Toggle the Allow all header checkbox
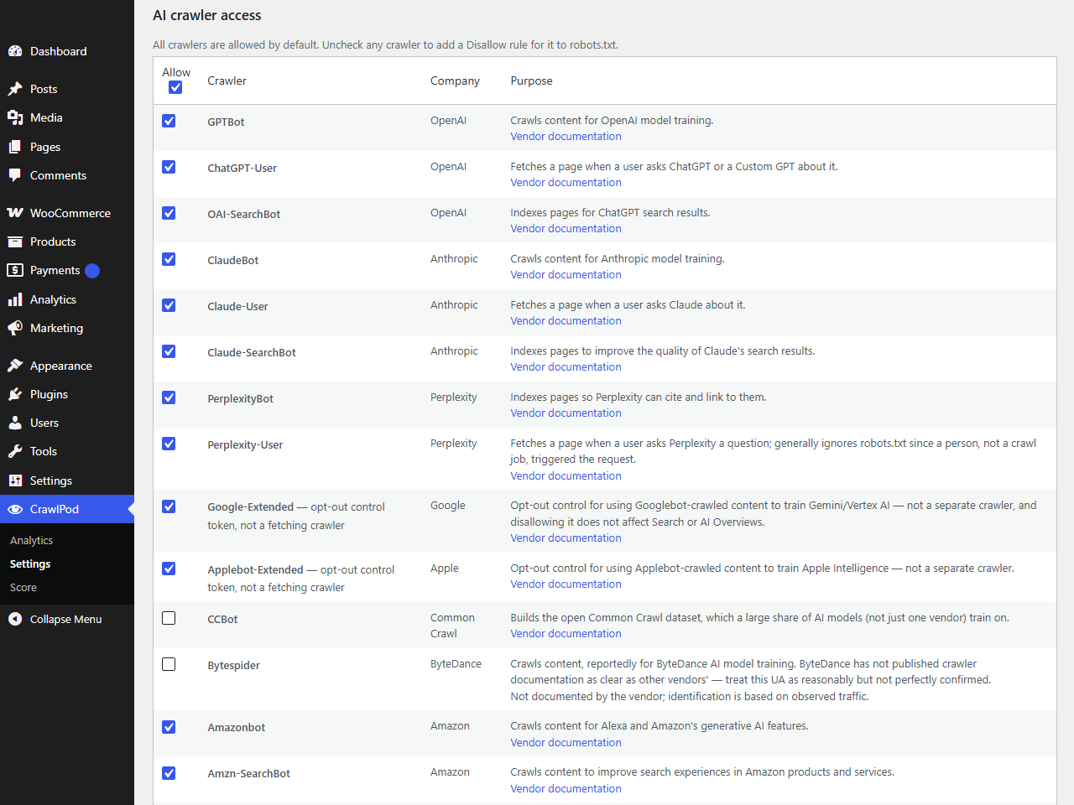The image size is (1074, 805). coord(175,87)
